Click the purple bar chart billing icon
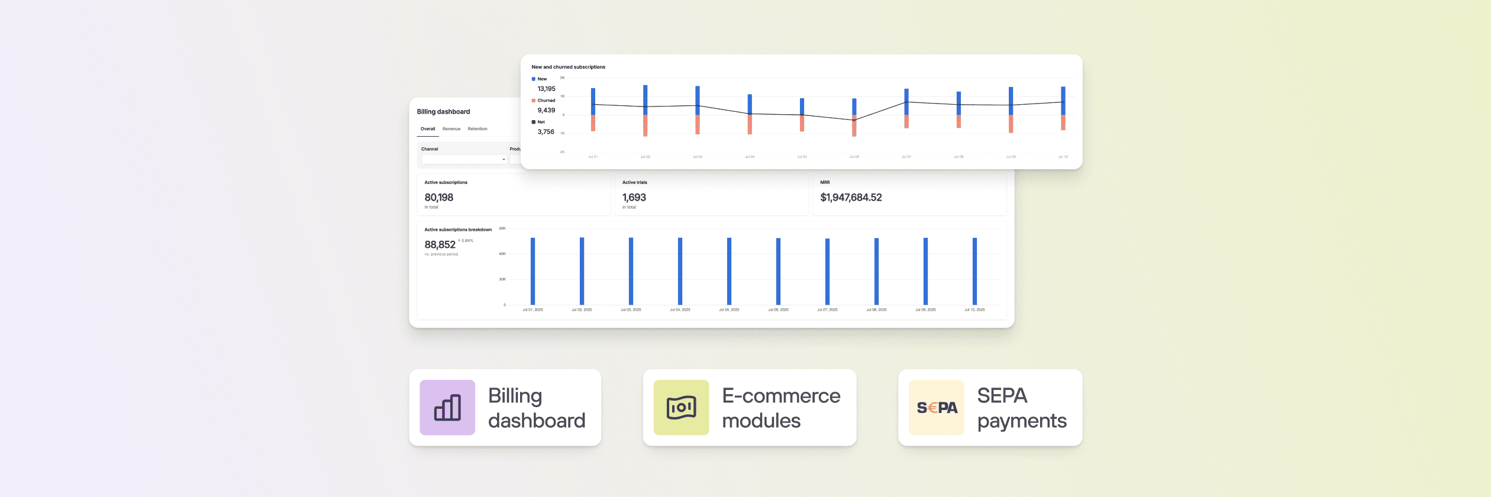 (447, 408)
